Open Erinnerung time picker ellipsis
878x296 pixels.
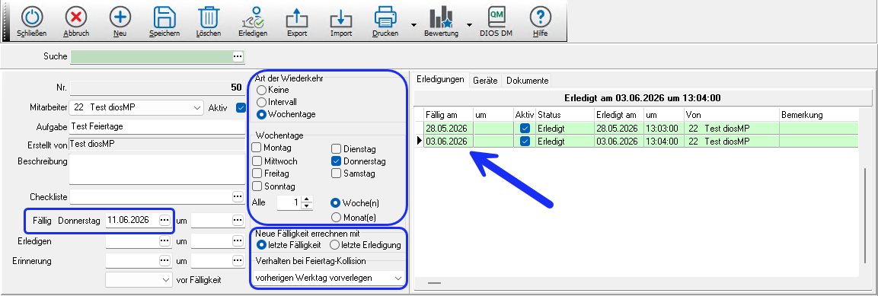pos(238,261)
